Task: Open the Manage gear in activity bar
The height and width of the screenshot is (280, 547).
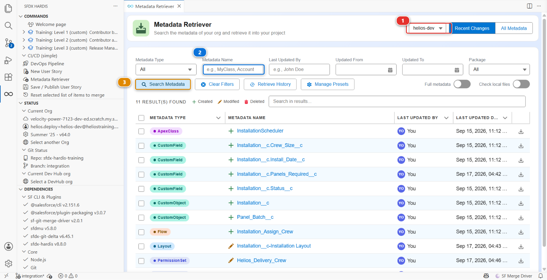Action: point(9,263)
